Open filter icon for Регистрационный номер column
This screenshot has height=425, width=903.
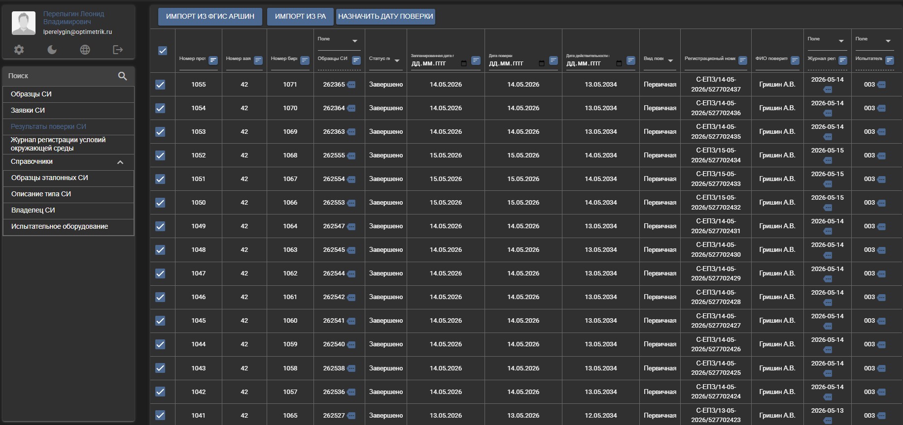[x=743, y=61]
